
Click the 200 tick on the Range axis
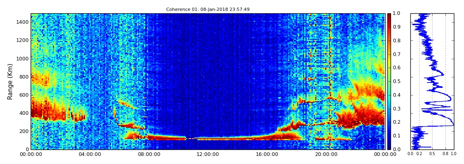click(x=24, y=131)
